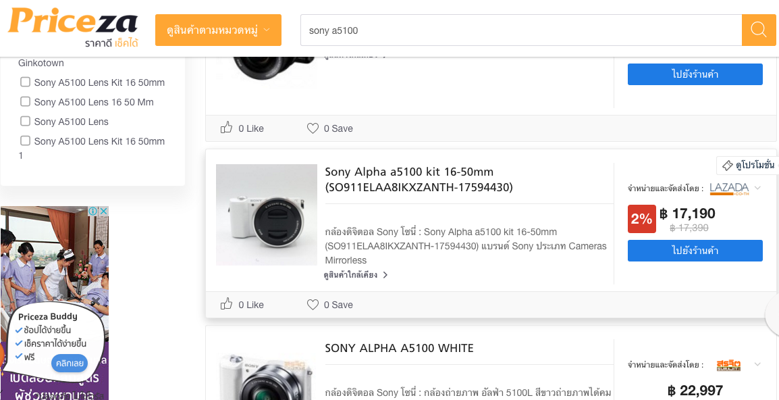Expand seller options for Sony Alpha A5100 White
This screenshot has height=400, width=779.
click(x=757, y=365)
